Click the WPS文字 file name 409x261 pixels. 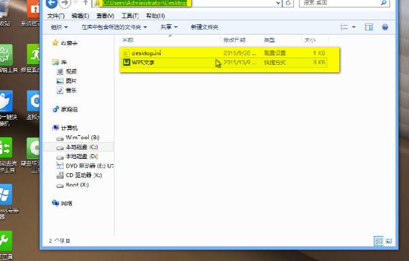pos(143,62)
